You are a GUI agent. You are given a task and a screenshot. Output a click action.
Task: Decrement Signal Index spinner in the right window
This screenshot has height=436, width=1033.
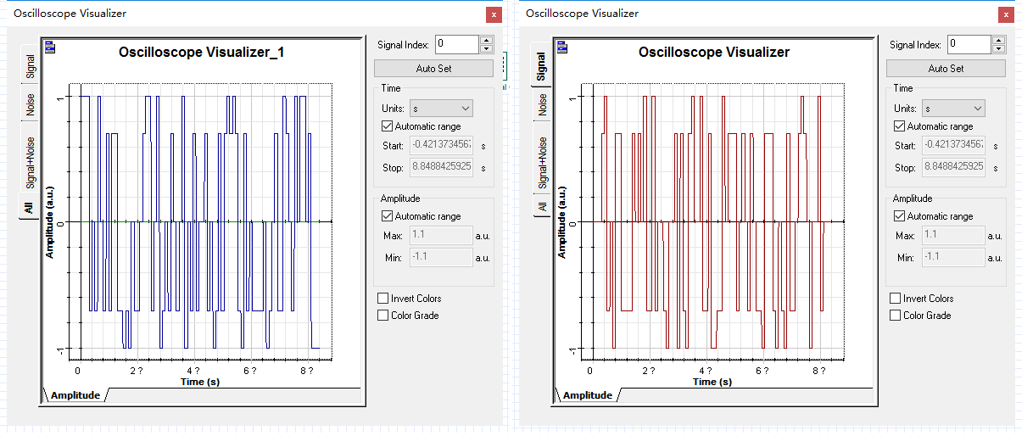click(998, 48)
